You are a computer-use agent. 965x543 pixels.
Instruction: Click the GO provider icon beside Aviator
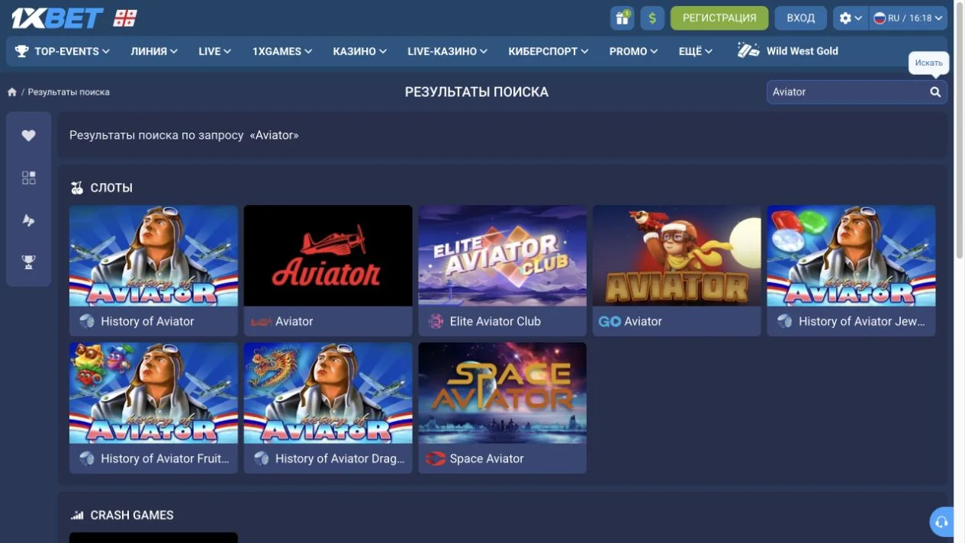point(610,321)
